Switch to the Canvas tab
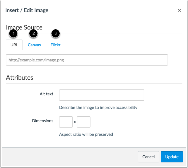This screenshot has height=168, width=188. pos(34,45)
